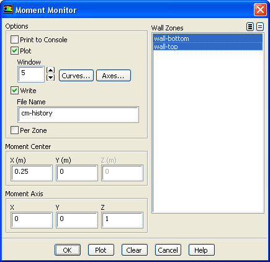Click the Moment Monitor title bar app icon

tap(8, 9)
